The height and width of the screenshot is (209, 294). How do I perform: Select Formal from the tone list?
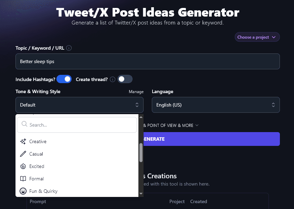(x=36, y=179)
